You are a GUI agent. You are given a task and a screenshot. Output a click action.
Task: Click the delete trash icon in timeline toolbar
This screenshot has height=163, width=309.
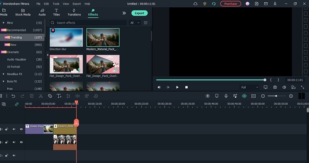coord(32,96)
